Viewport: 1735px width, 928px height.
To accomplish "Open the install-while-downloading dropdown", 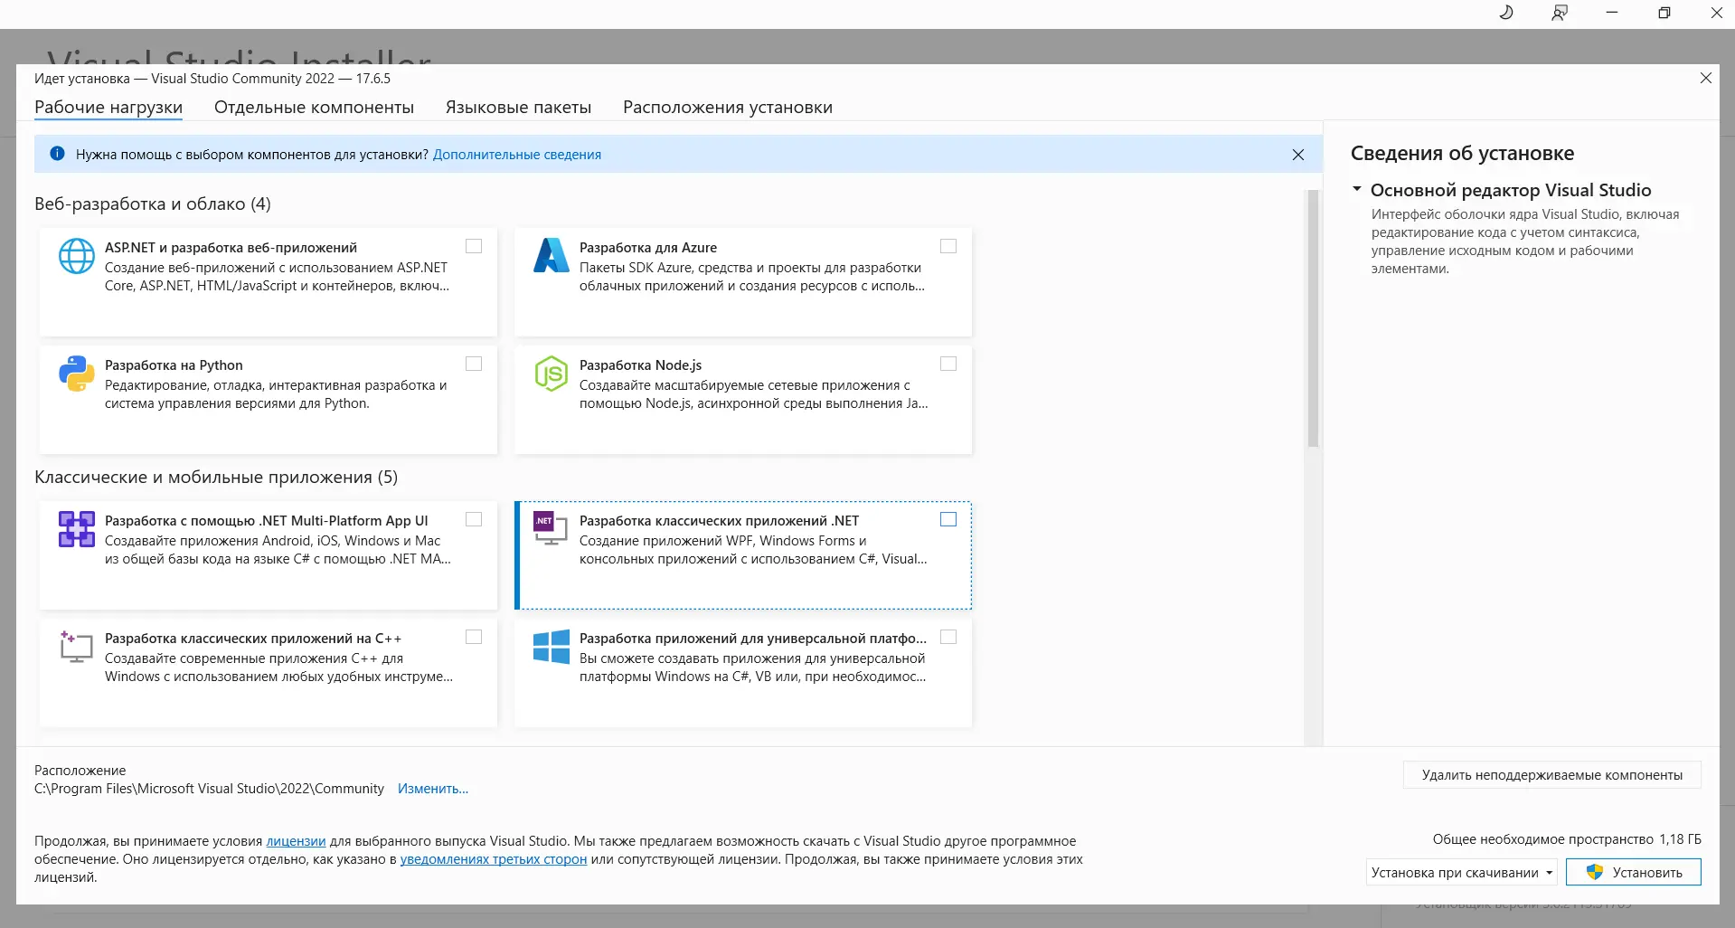I will click(1549, 873).
